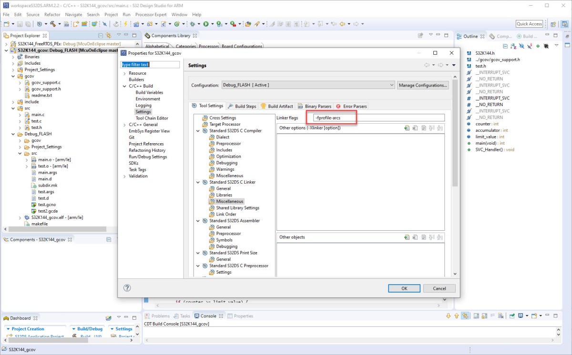Toggle hide static members in Outline view
This screenshot has width=572, height=355.
point(530,45)
